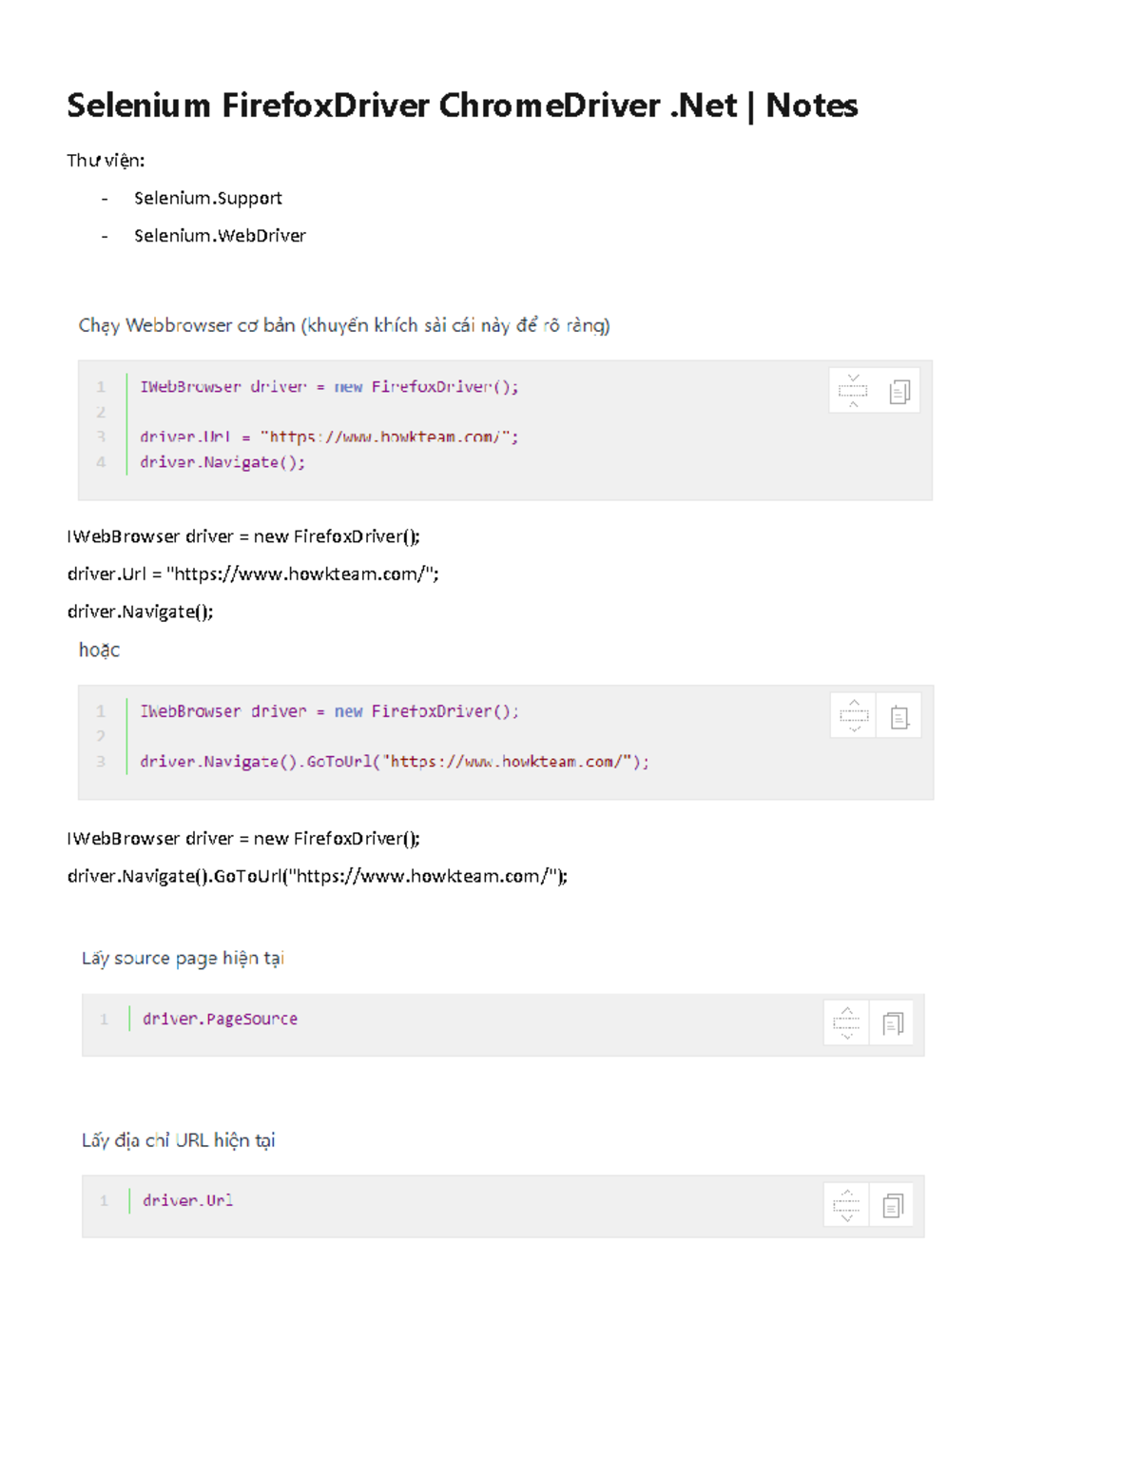Image resolution: width=1141 pixels, height=1477 pixels.
Task: Click the page title 'Selenium FirefoxDriver ChromeDriver .Net | Notes'
Action: coord(462,106)
